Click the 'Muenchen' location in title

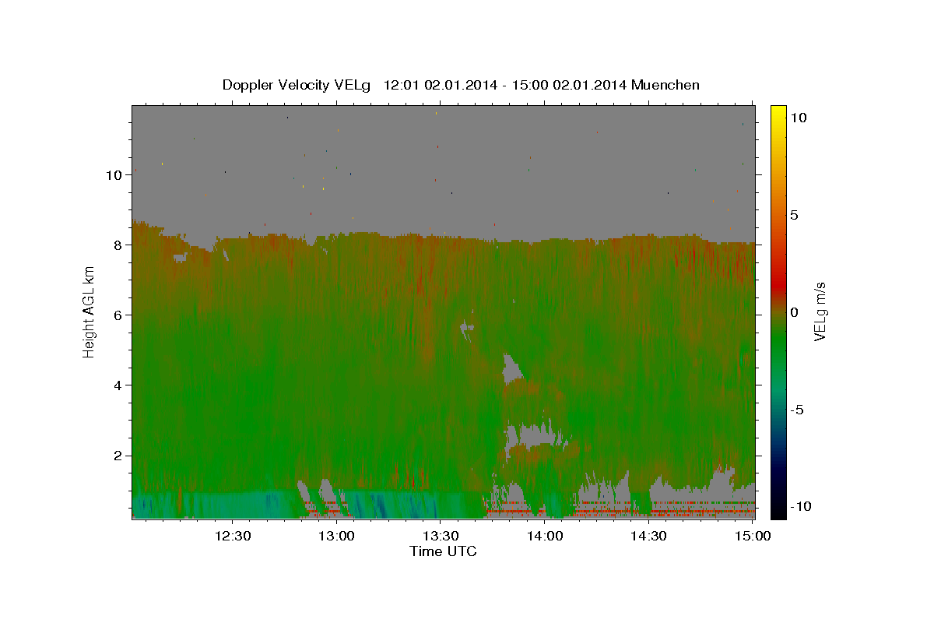665,84
